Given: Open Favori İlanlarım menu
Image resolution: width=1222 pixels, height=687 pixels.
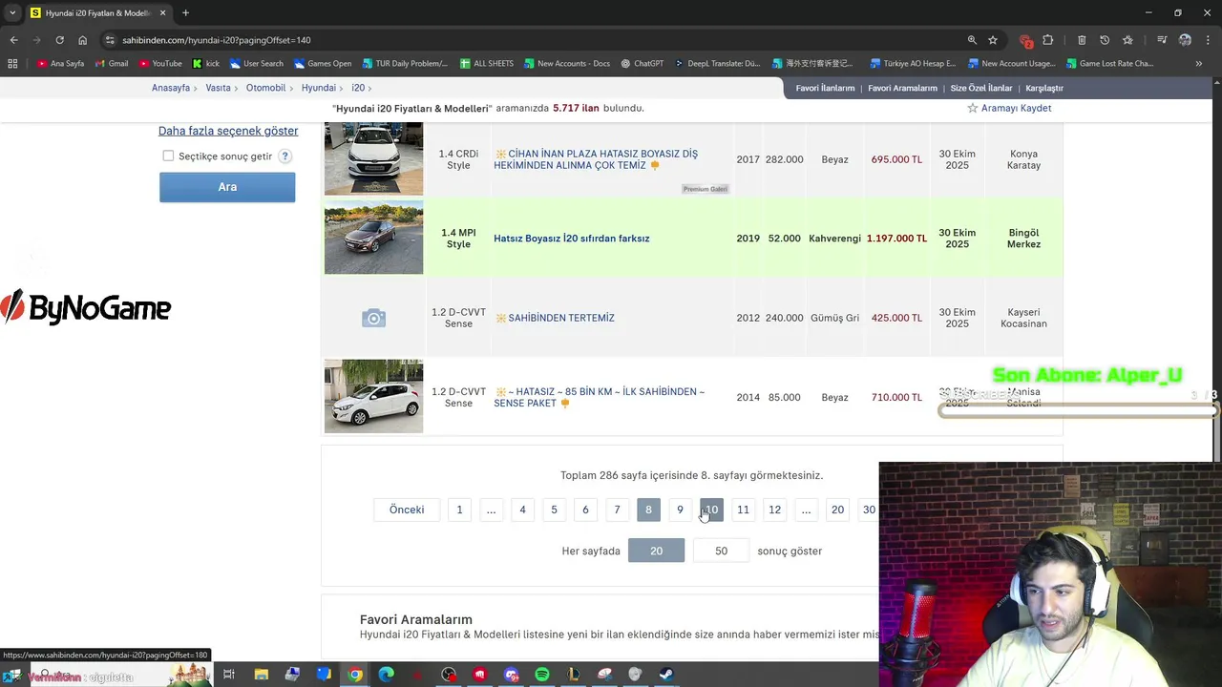Looking at the screenshot, I should (825, 88).
